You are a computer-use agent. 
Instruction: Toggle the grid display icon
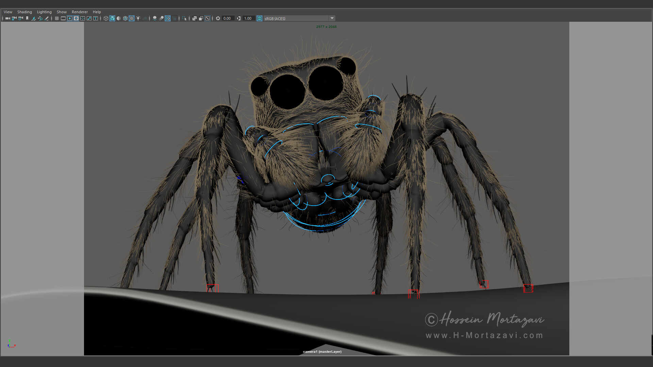click(57, 18)
